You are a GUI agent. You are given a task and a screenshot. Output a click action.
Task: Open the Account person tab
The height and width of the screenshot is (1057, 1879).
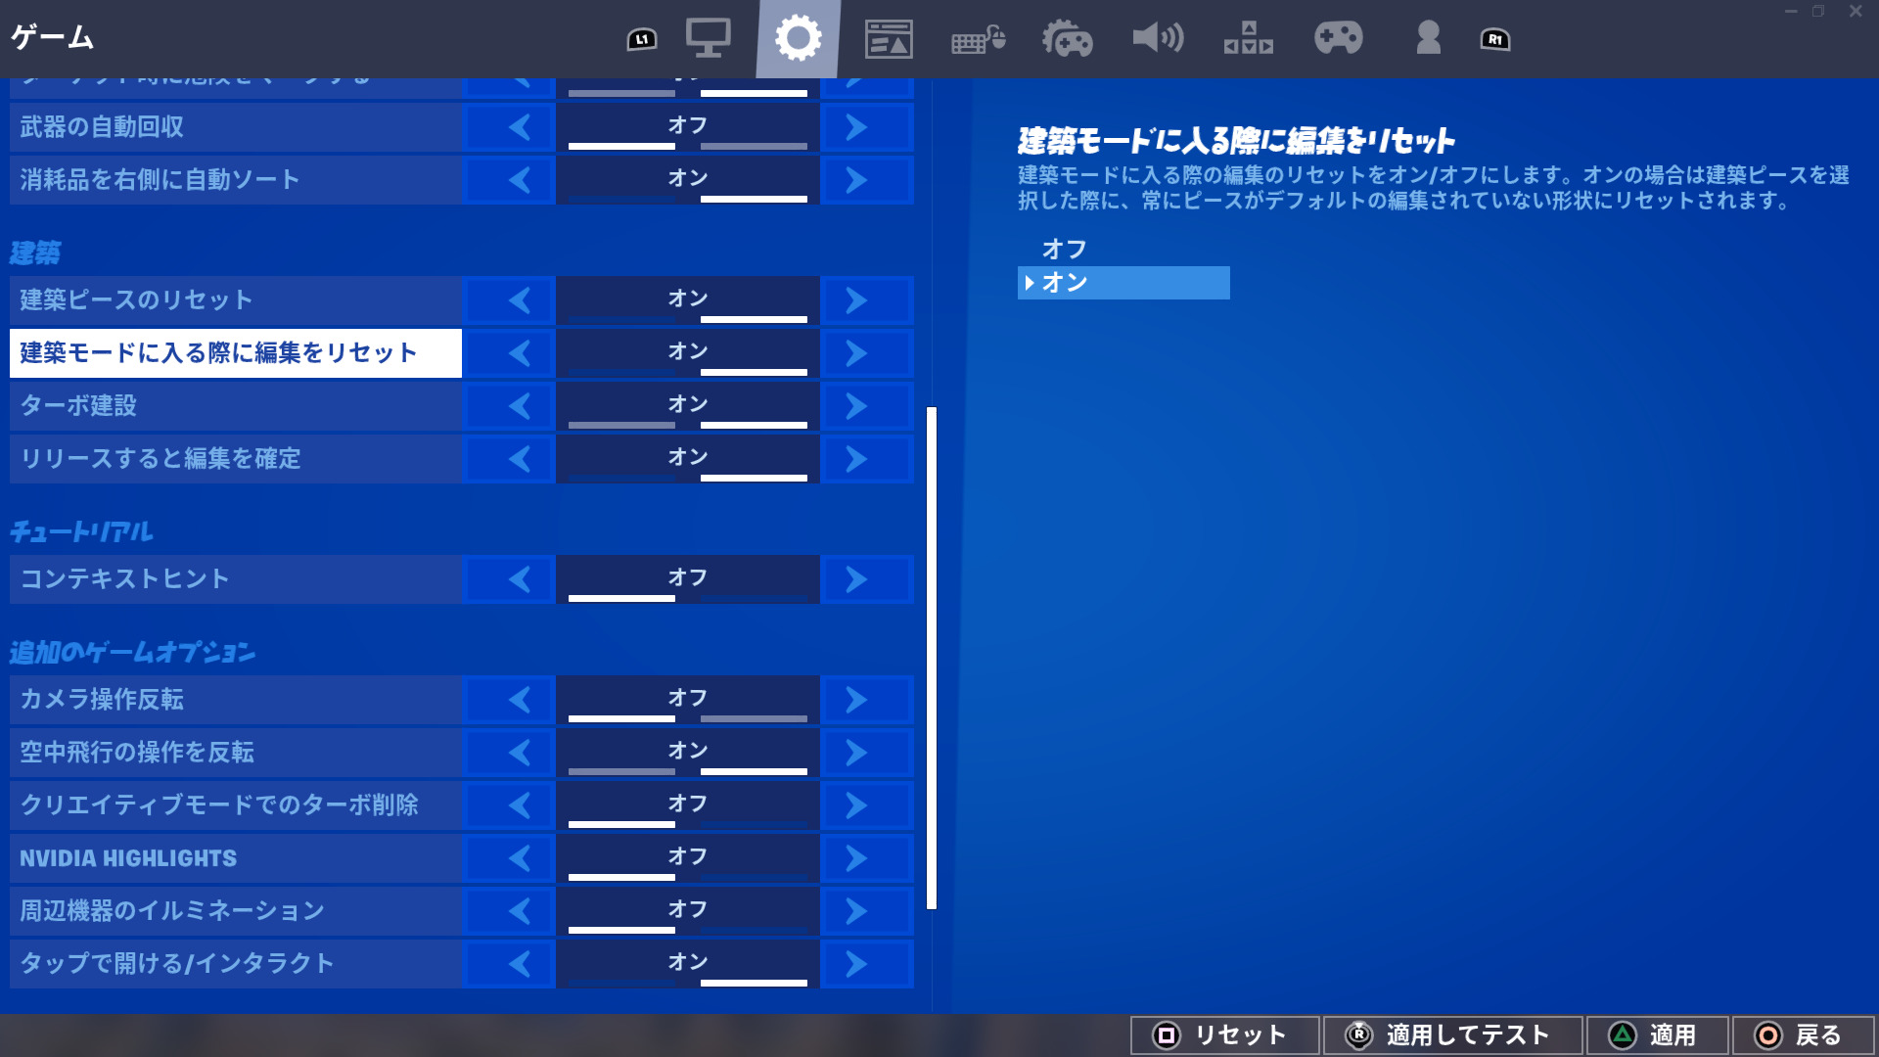pyautogui.click(x=1428, y=39)
